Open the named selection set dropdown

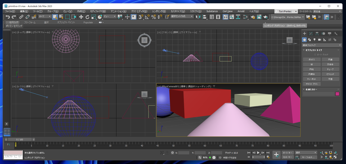click(x=182, y=16)
